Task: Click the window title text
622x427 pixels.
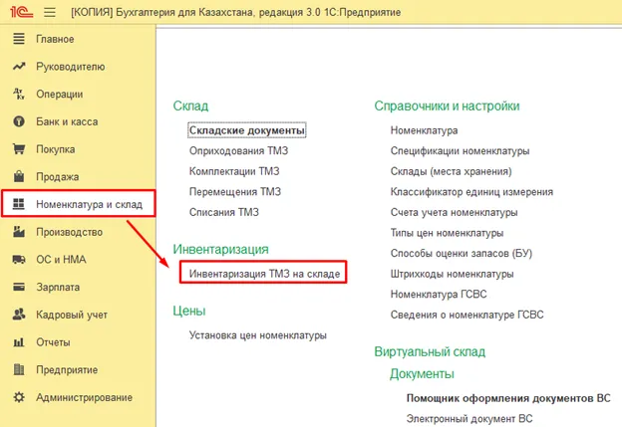Action: click(236, 12)
